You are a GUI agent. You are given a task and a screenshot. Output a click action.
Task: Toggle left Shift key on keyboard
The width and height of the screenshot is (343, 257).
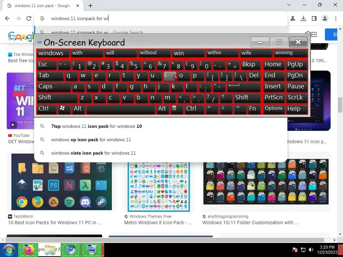(x=57, y=98)
